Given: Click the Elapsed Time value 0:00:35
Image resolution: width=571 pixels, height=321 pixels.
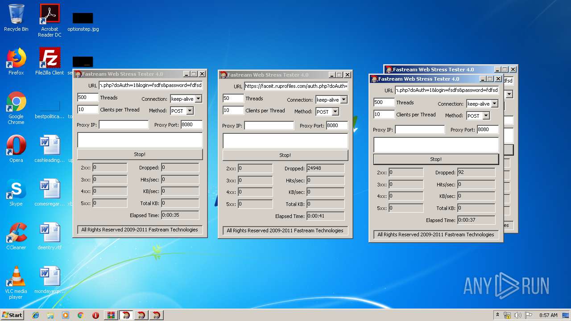Looking at the screenshot, I should [180, 215].
